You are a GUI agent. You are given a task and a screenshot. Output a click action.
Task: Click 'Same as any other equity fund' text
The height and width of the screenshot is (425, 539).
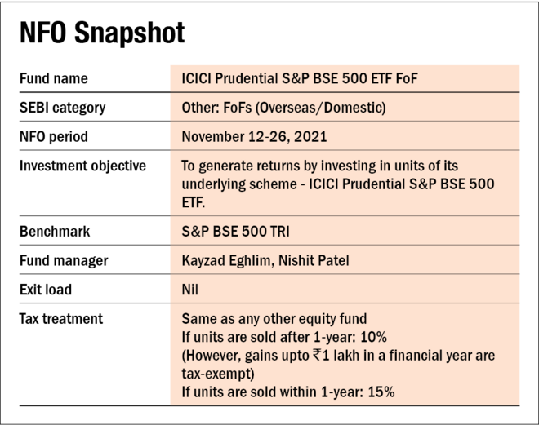click(272, 319)
